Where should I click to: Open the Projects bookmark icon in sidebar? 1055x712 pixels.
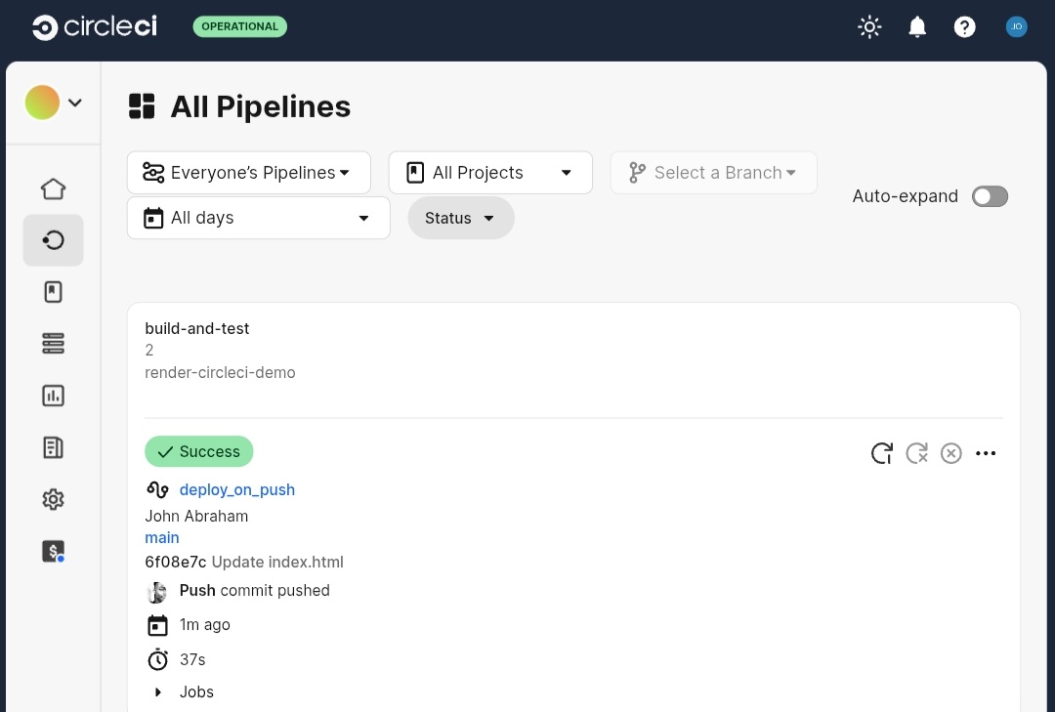pyautogui.click(x=53, y=291)
